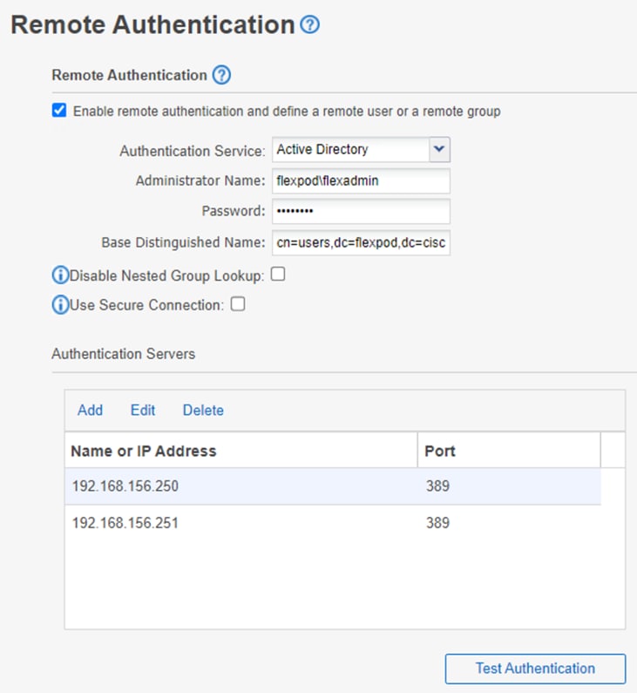Tick the Disable Nested Group Lookup checkbox
This screenshot has width=637, height=693.
[x=278, y=275]
